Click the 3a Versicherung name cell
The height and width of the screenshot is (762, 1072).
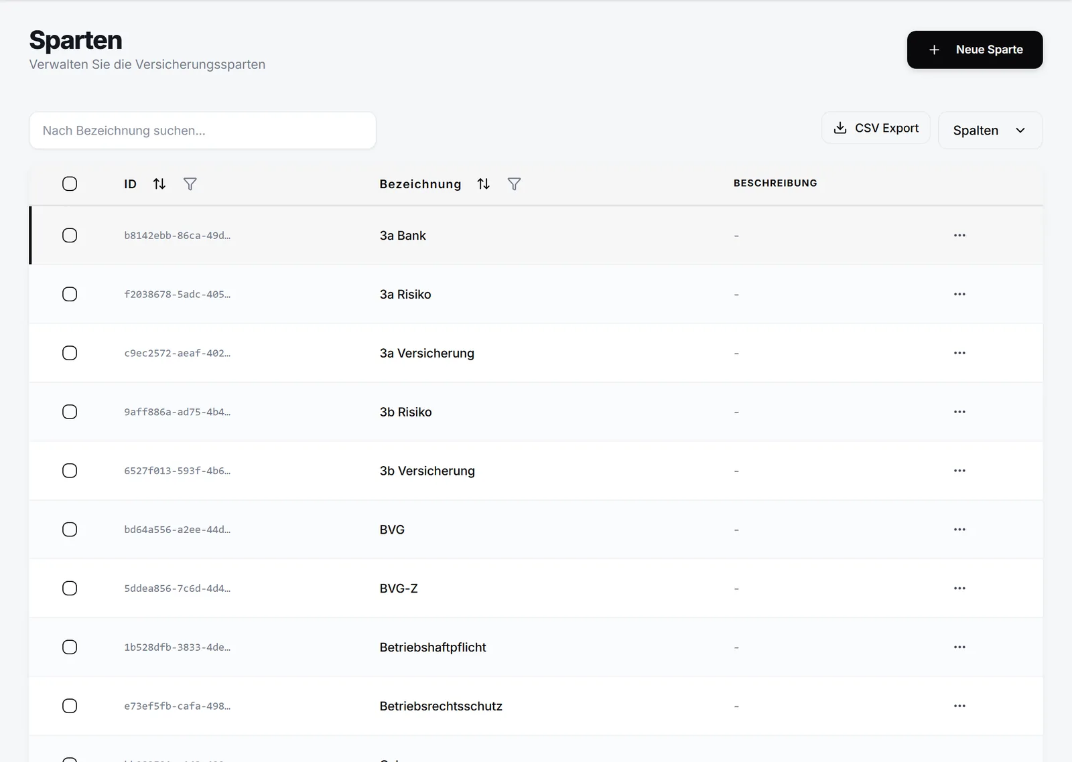click(427, 354)
